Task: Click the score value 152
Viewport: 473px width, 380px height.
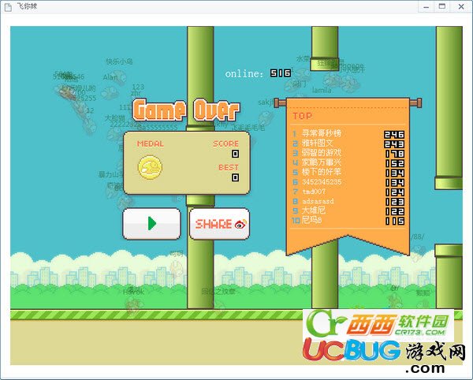Action: 395,163
